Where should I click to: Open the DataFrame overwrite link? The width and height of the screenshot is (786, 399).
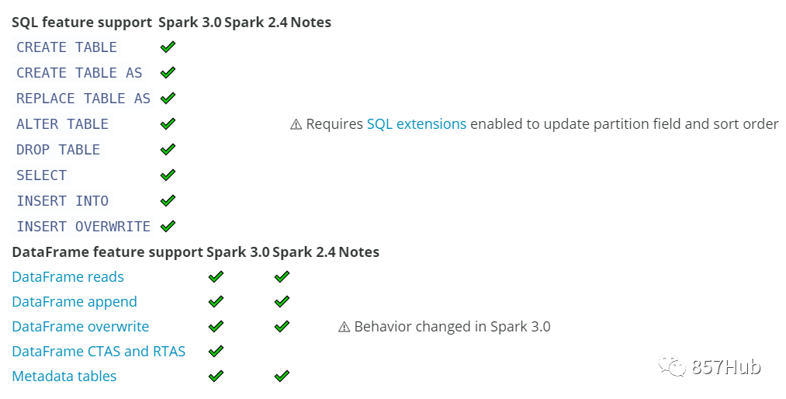(x=80, y=327)
